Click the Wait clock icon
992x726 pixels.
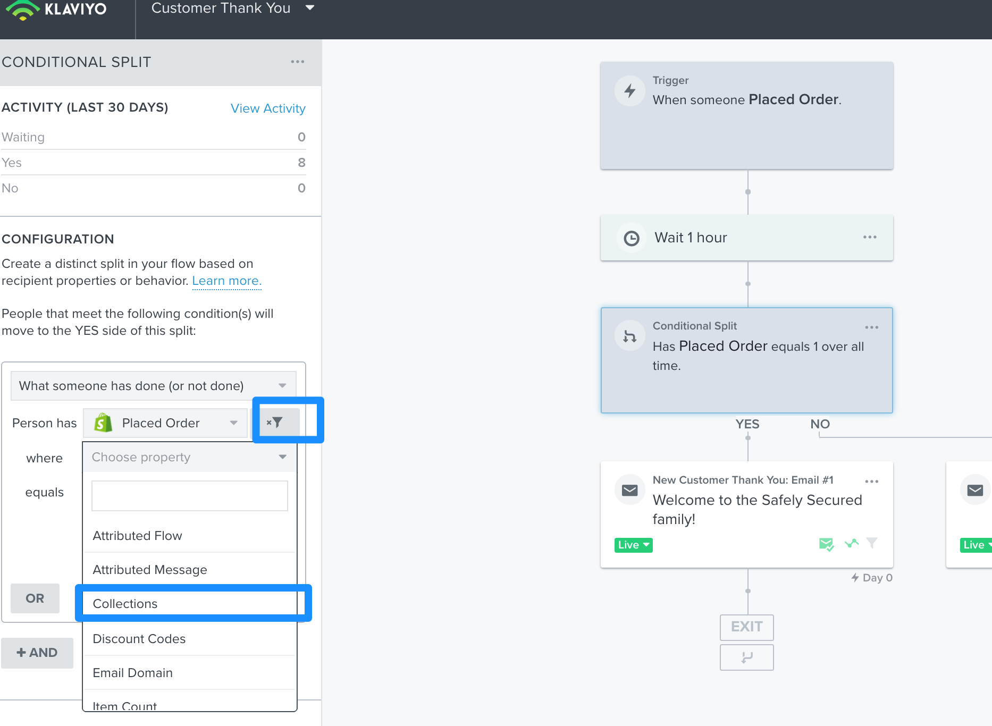click(631, 238)
